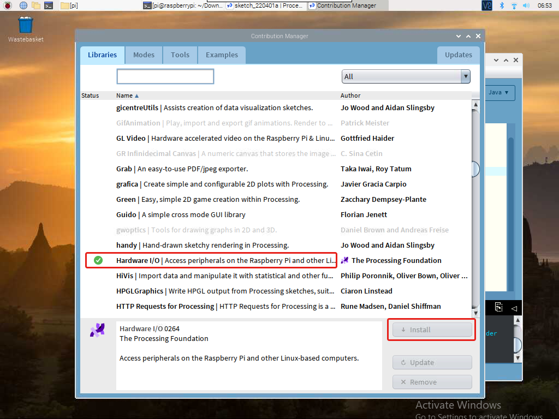
Task: Open the Raspberry Pi main menu
Action: pyautogui.click(x=8, y=5)
